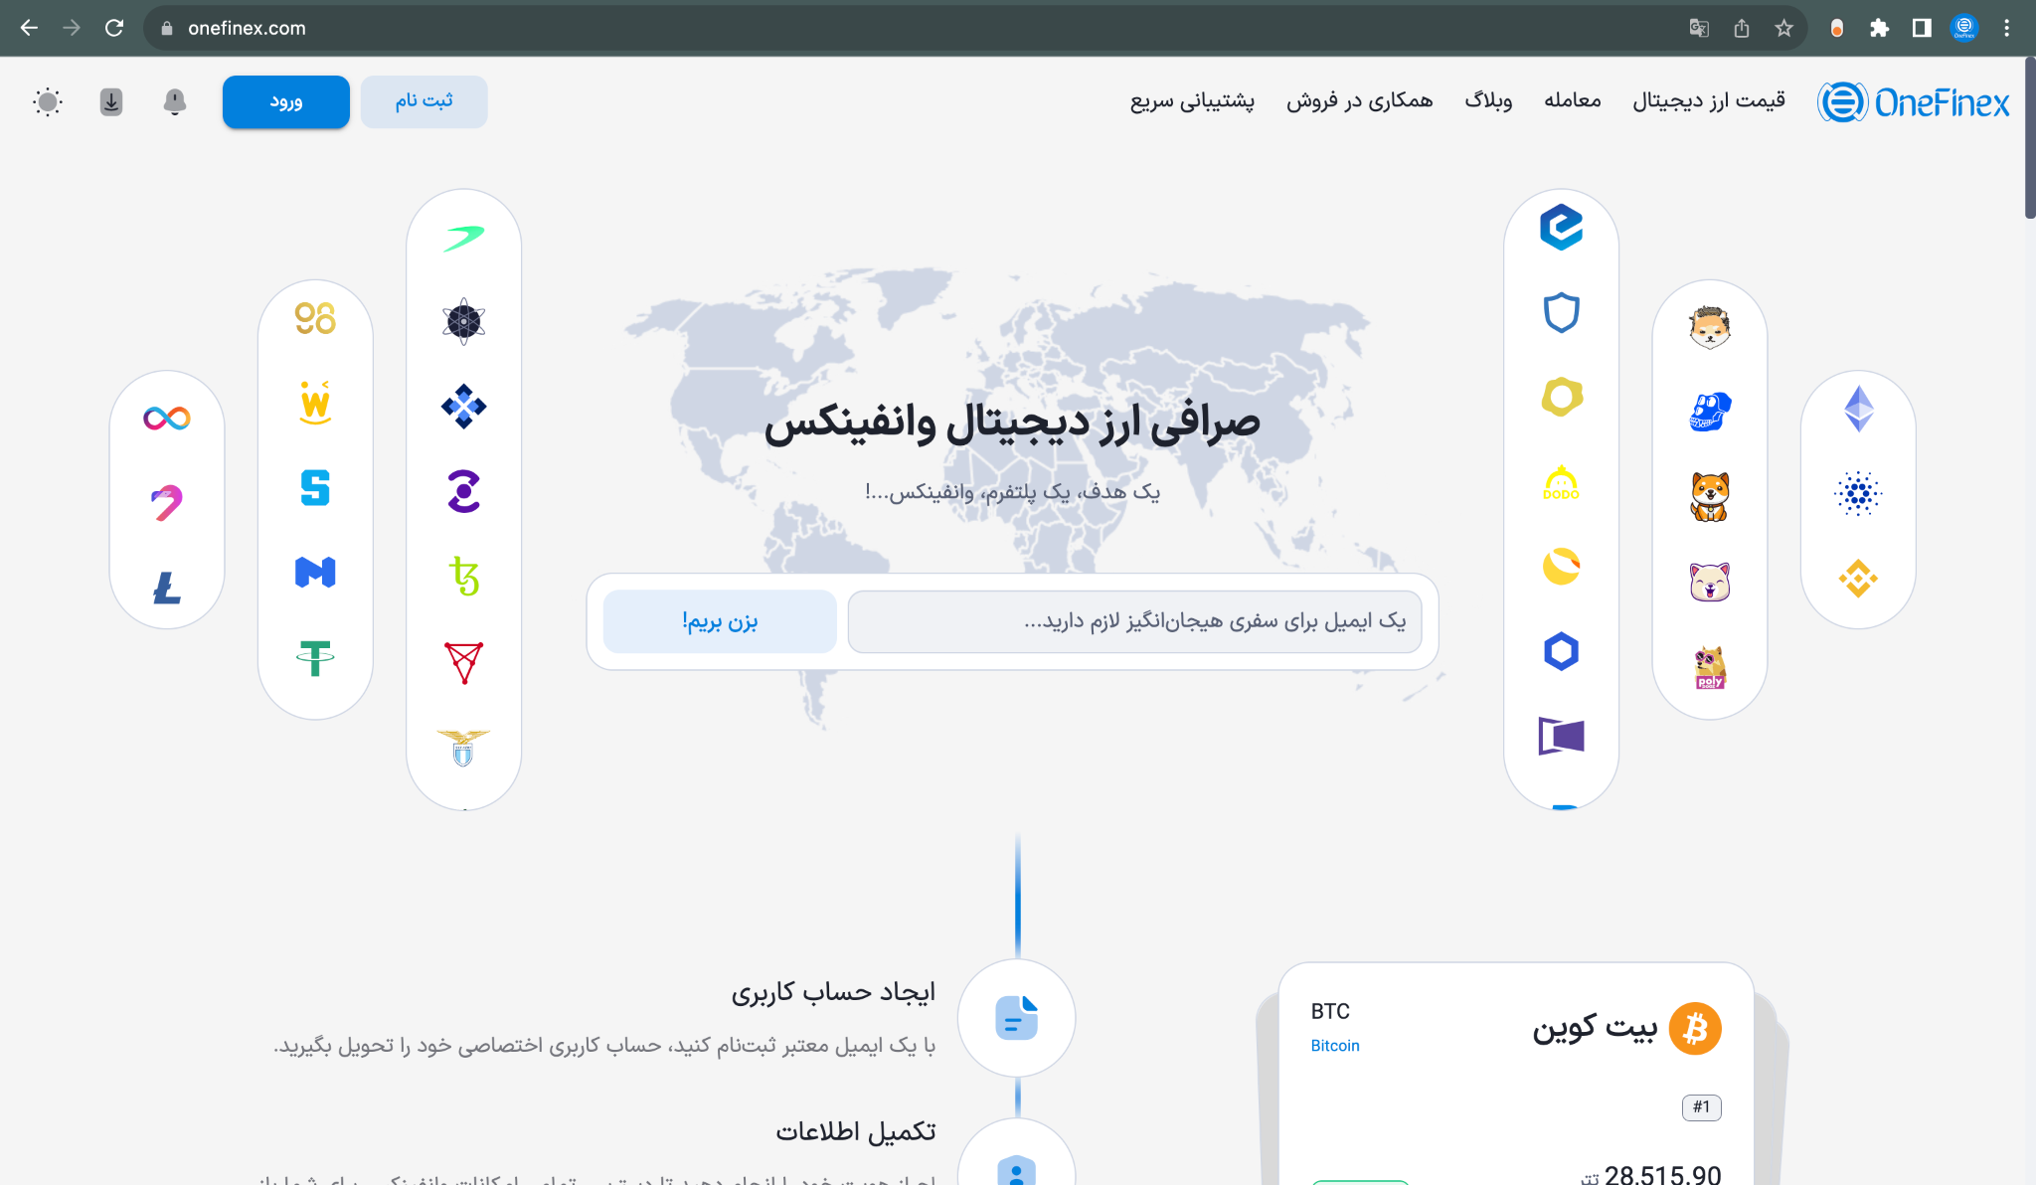Click the ایجاد حساب کاربری heading

tap(833, 992)
